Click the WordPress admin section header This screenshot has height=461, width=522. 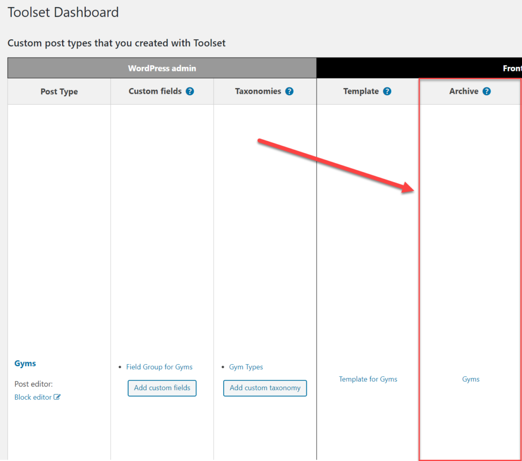(162, 68)
